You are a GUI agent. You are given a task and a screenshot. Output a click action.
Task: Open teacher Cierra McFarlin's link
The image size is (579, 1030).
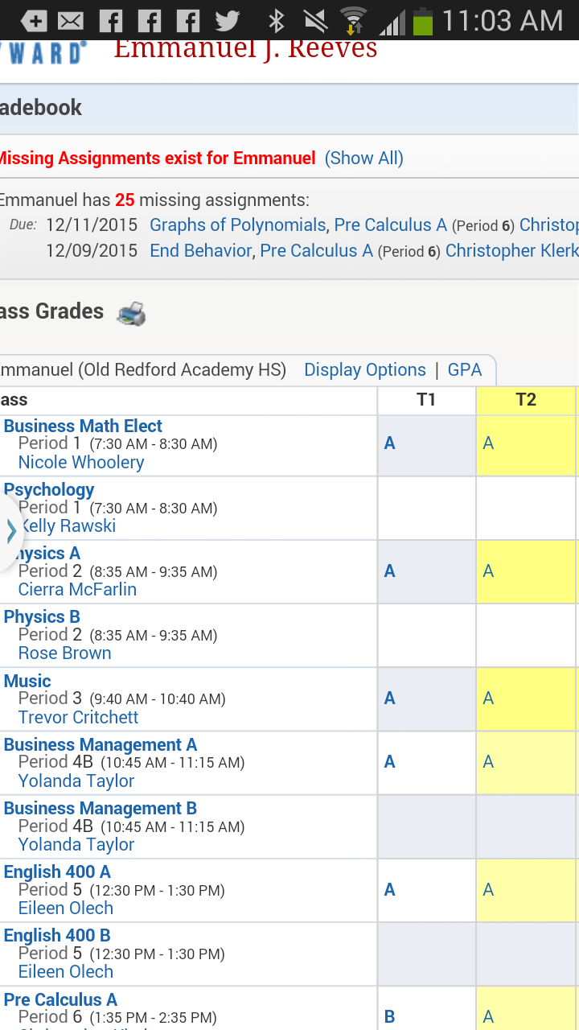tap(77, 589)
